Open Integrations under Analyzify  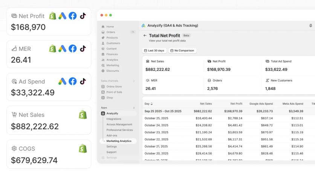click(114, 119)
